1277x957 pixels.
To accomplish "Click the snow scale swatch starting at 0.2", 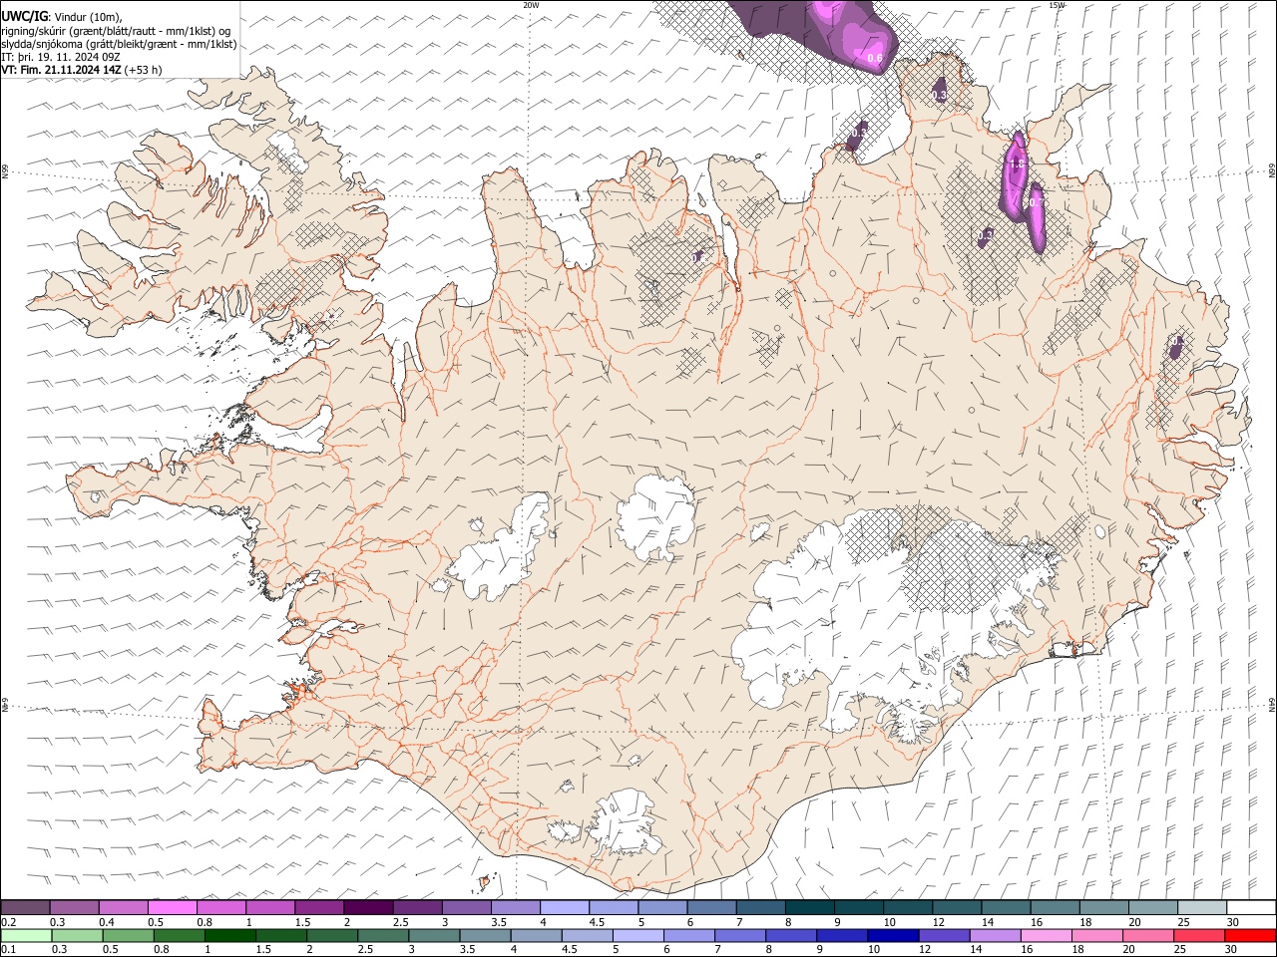I will pyautogui.click(x=26, y=907).
